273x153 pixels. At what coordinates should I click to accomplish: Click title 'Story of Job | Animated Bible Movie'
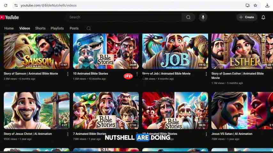166,73
